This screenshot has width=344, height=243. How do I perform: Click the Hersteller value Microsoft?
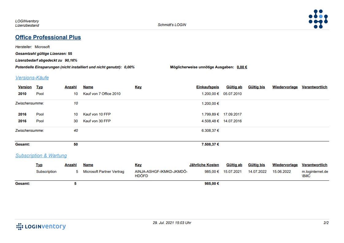point(42,47)
